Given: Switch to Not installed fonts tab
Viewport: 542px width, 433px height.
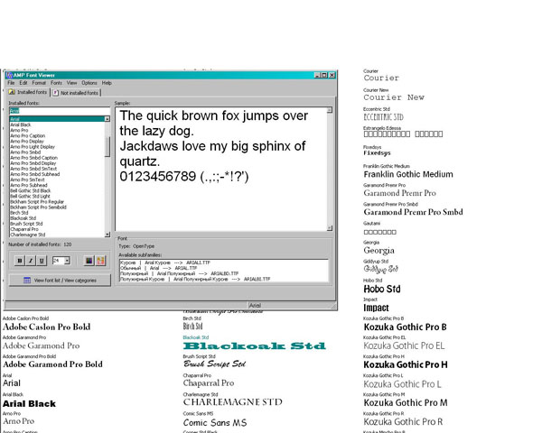Looking at the screenshot, I should coord(77,93).
